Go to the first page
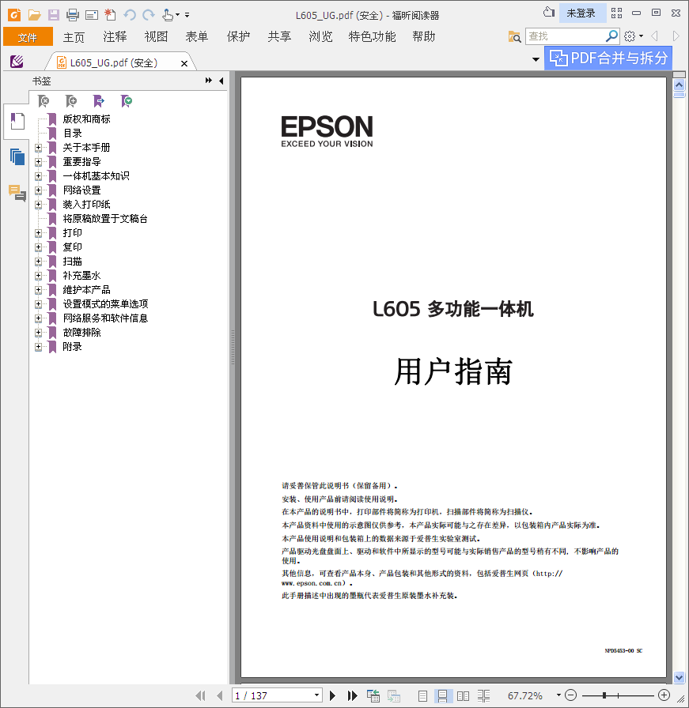This screenshot has height=708, width=689. 200,695
